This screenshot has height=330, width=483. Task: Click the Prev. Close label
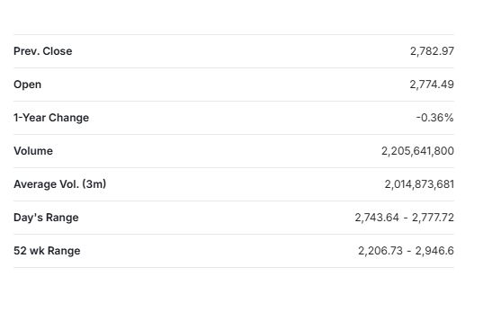pos(43,51)
